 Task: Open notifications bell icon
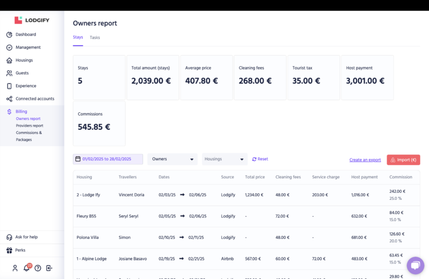coord(26,268)
